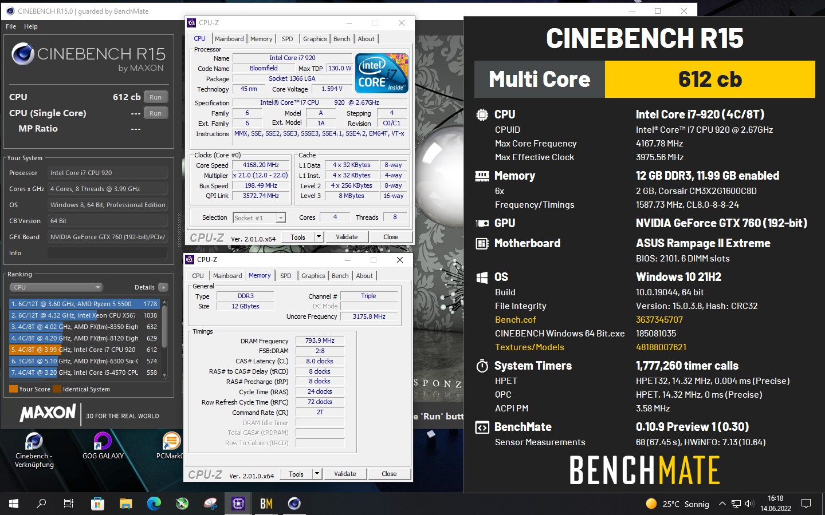This screenshot has height=515, width=825.
Task: Click Validate in lower CPU-Z window
Action: tap(345, 474)
